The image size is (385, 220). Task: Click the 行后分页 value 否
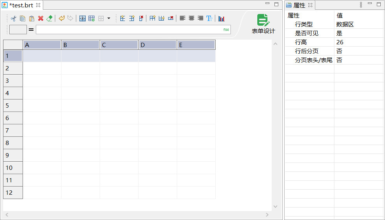pos(339,51)
